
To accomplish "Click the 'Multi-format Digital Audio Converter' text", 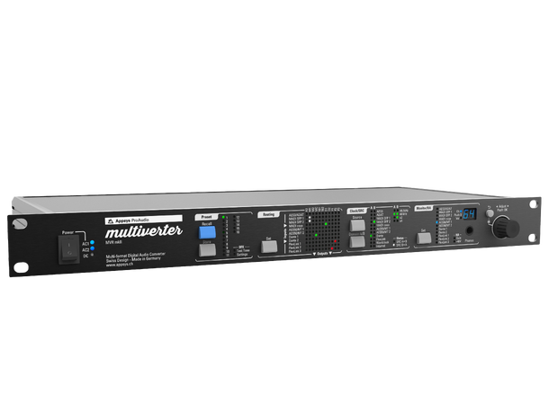I will click(136, 256).
